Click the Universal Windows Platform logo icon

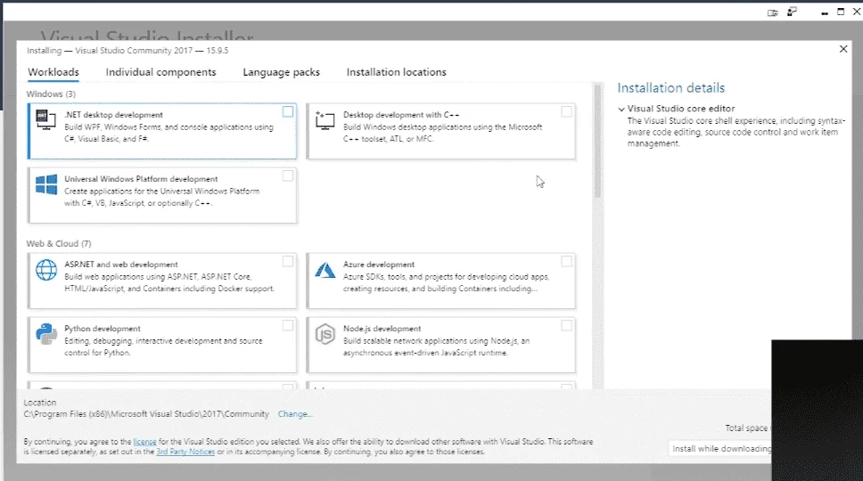point(46,184)
